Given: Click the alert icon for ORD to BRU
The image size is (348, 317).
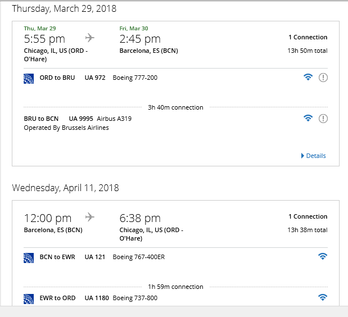Looking at the screenshot, I should [323, 78].
